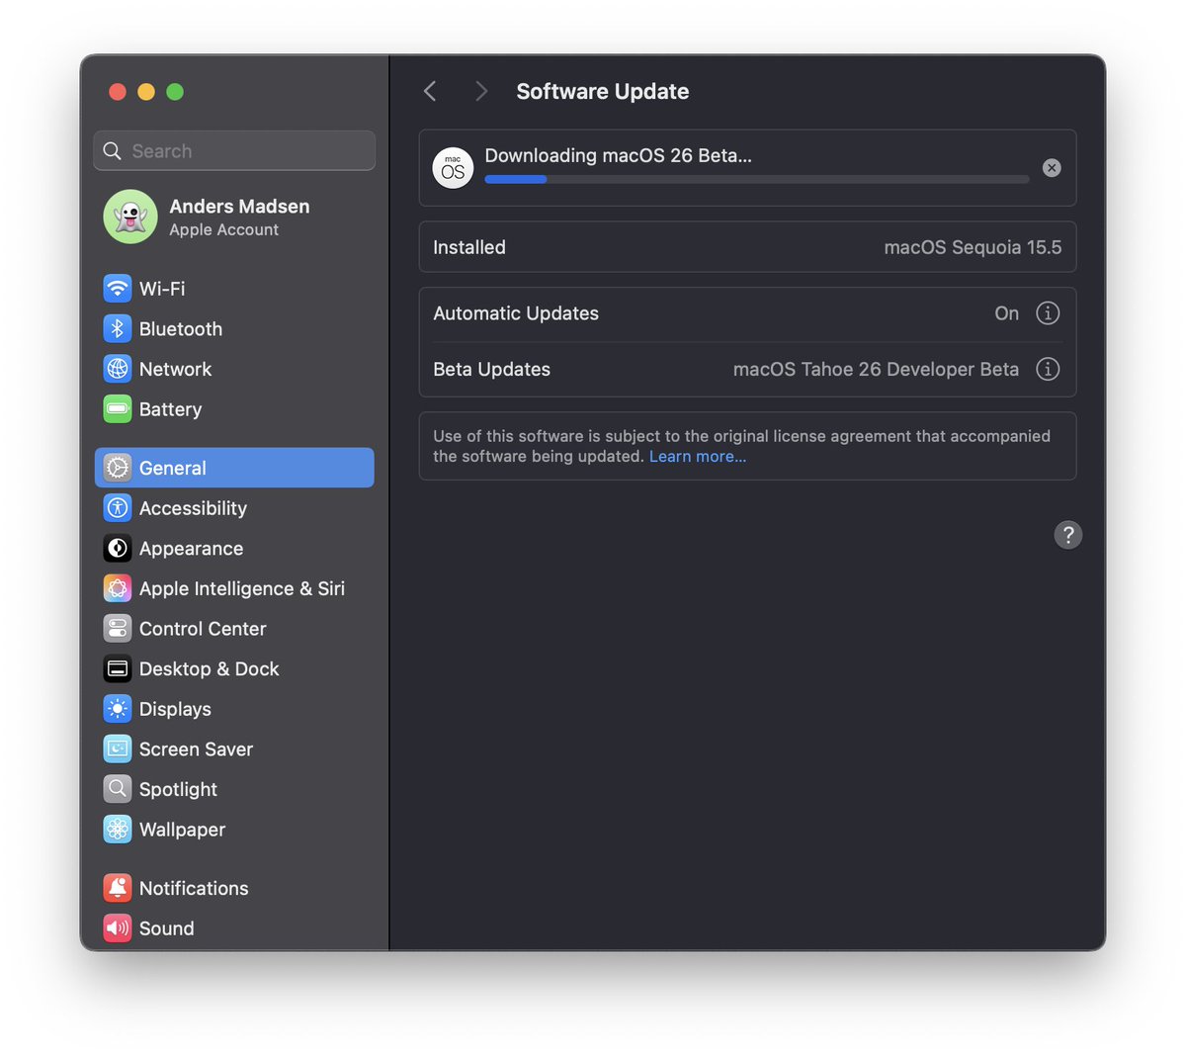Viewport: 1186px width, 1057px height.
Task: Click the Spotlight magnifier icon
Action: tap(118, 789)
